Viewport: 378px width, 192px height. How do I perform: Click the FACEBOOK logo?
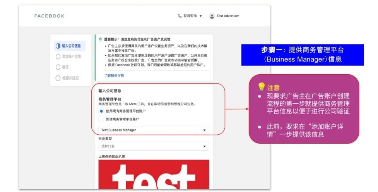49,16
